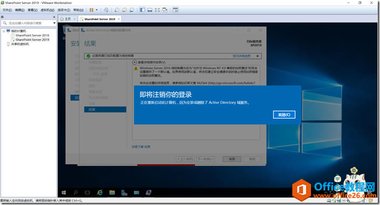Screen dimensions: 380x205
Task: Open the 虚拟机(M) menu
Action: click(x=47, y=10)
